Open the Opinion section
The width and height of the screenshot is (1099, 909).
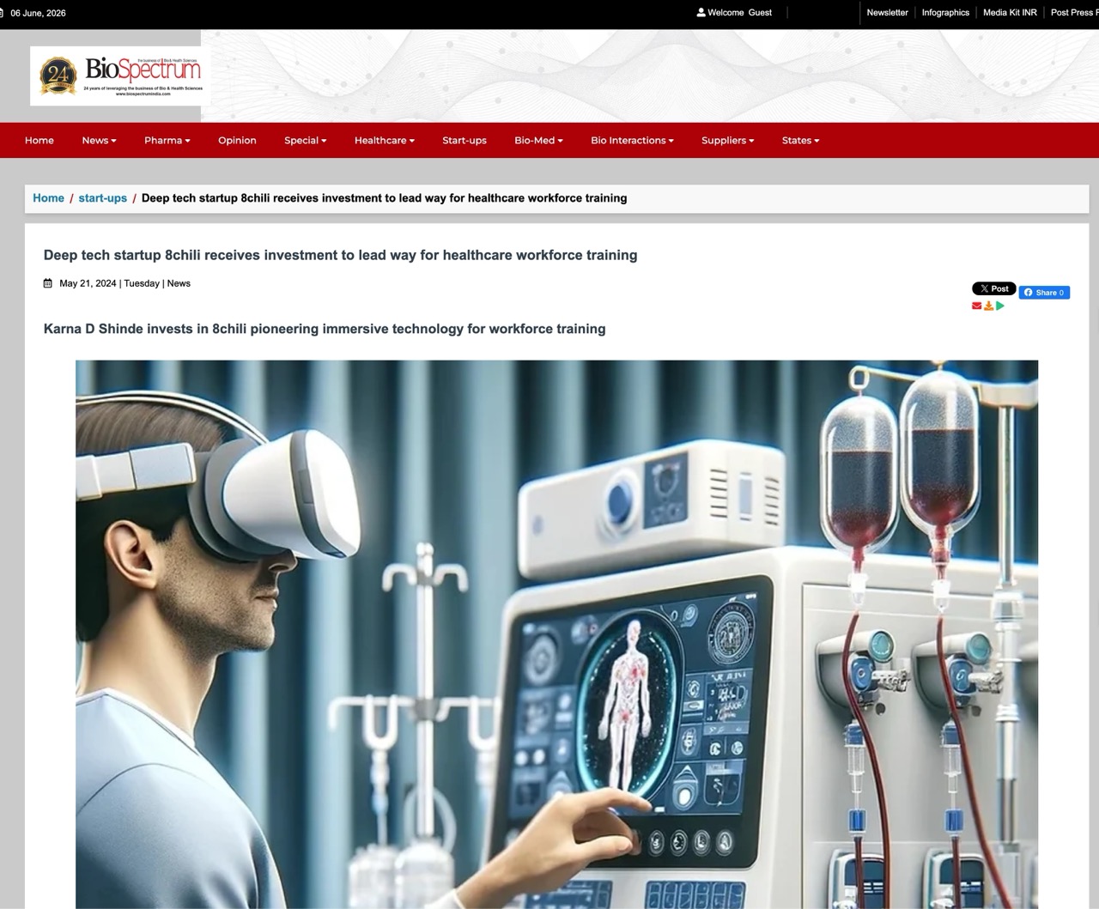pyautogui.click(x=237, y=140)
